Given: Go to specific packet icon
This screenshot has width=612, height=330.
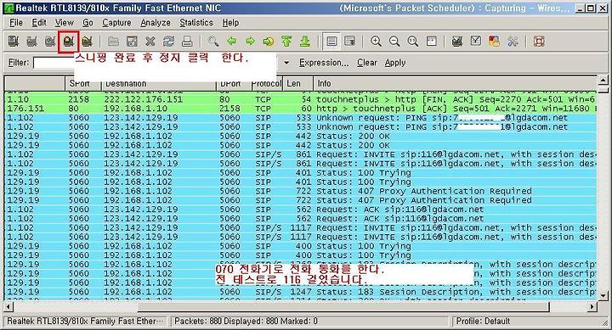Looking at the screenshot, I should (x=269, y=42).
